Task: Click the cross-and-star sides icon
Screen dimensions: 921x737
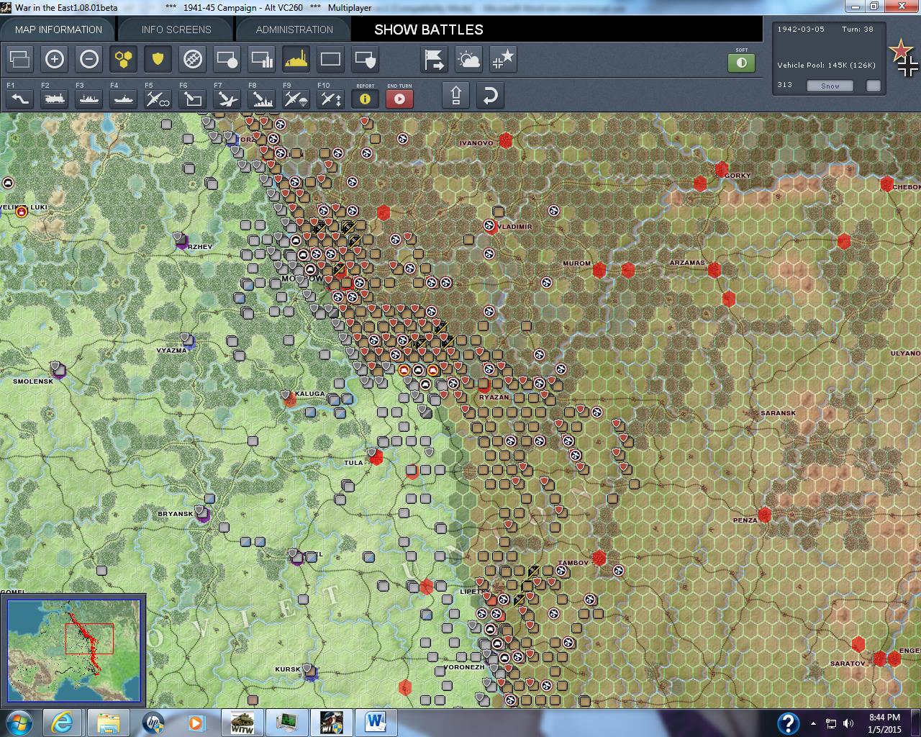Action: (x=503, y=59)
